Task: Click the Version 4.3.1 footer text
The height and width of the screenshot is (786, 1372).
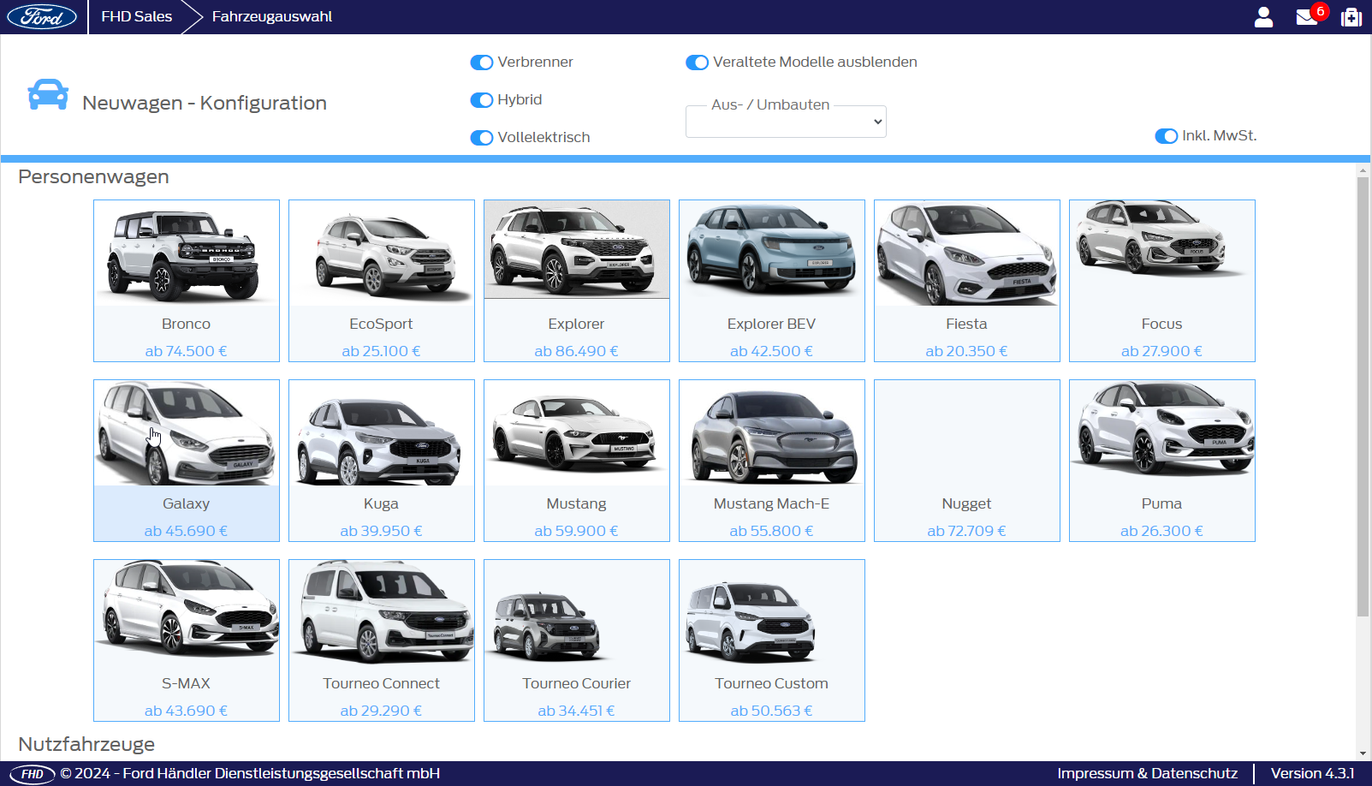Action: [1312, 773]
